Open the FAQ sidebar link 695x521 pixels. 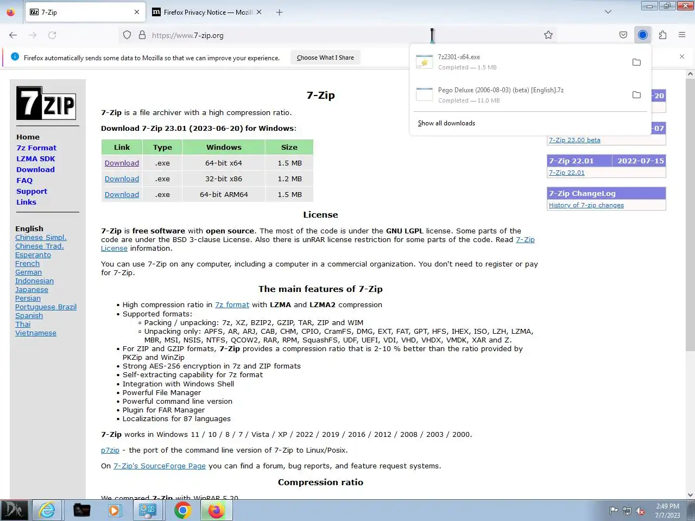pyautogui.click(x=24, y=180)
